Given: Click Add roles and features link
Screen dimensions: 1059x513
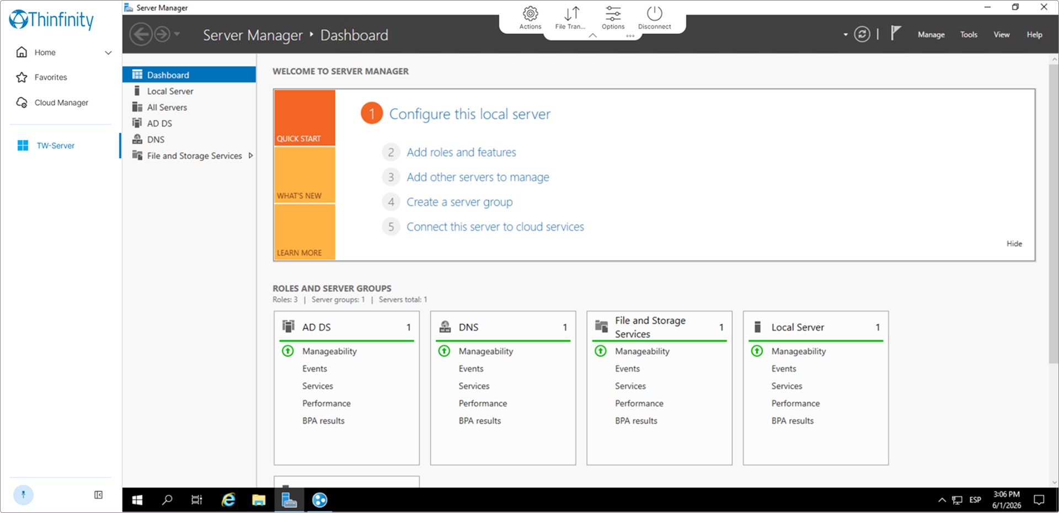Looking at the screenshot, I should pos(462,152).
